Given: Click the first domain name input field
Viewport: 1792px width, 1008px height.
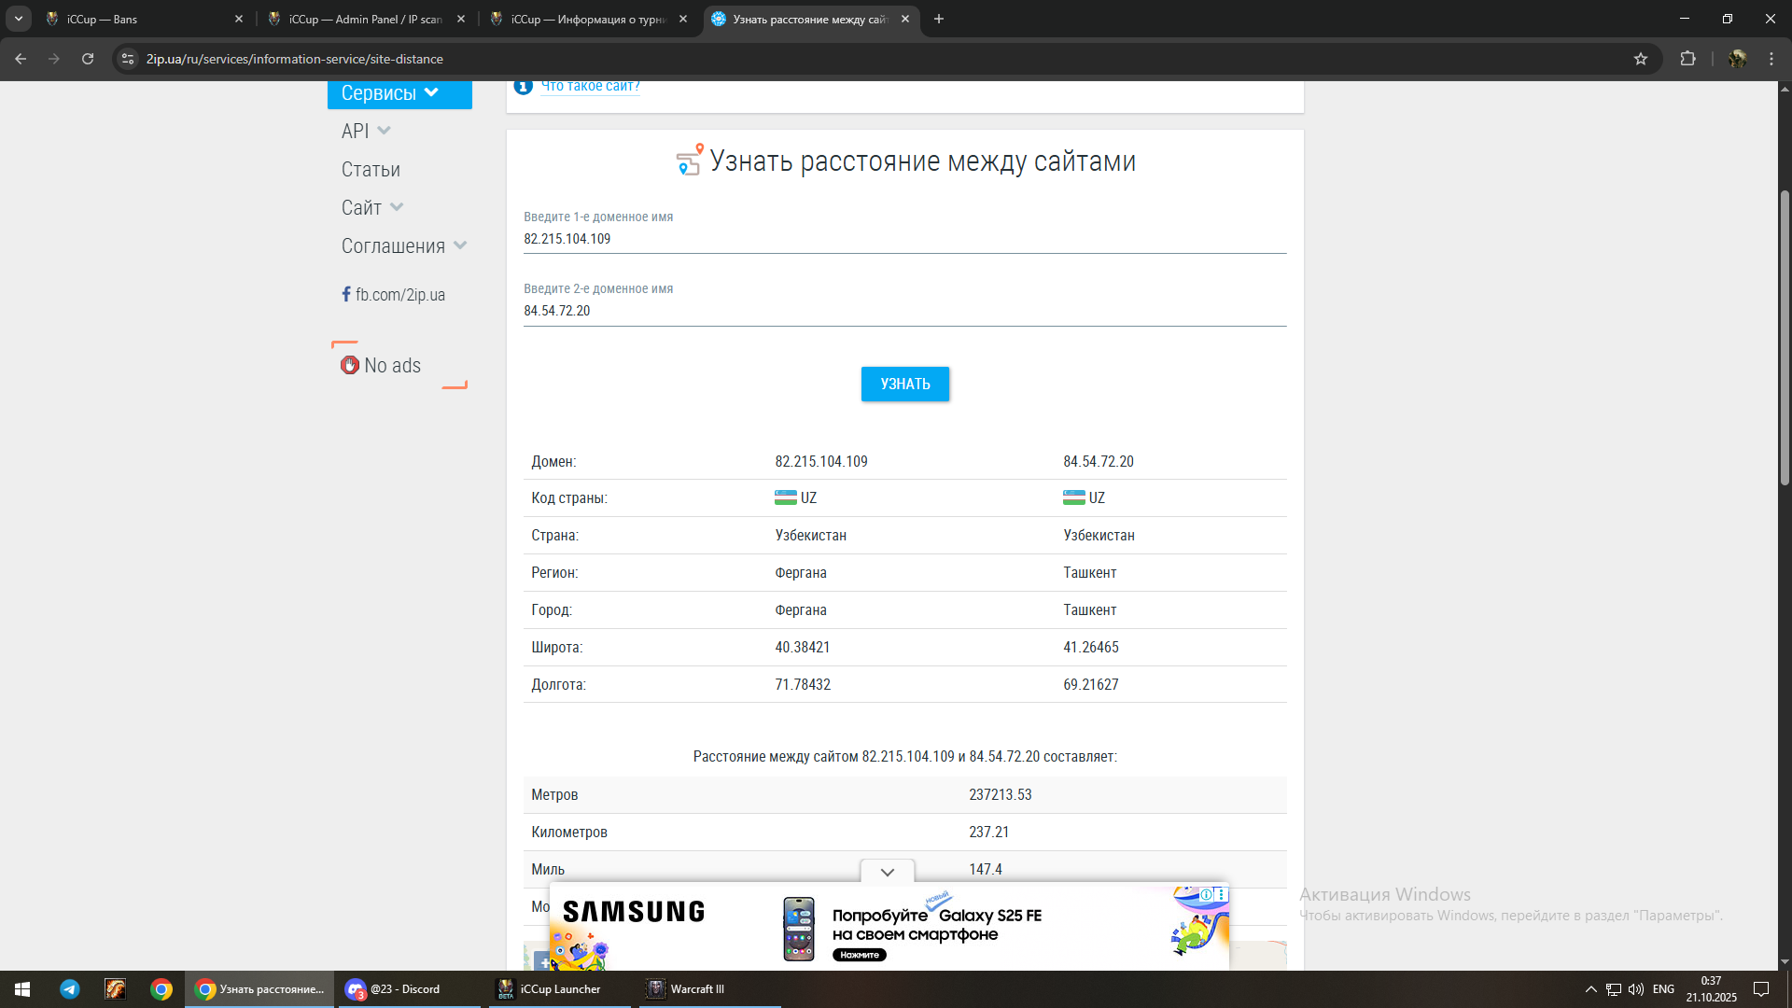Looking at the screenshot, I should 903,239.
